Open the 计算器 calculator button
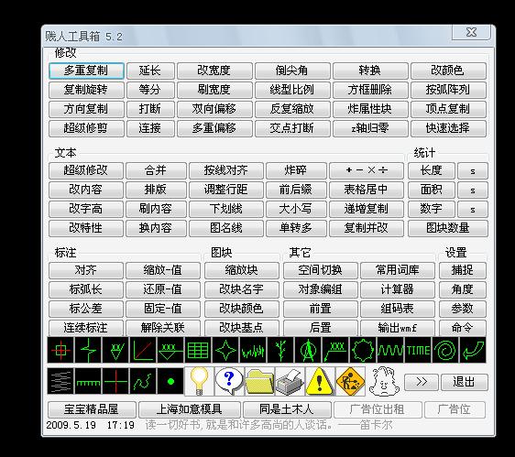Viewport: 515px width, 457px height. [x=398, y=289]
